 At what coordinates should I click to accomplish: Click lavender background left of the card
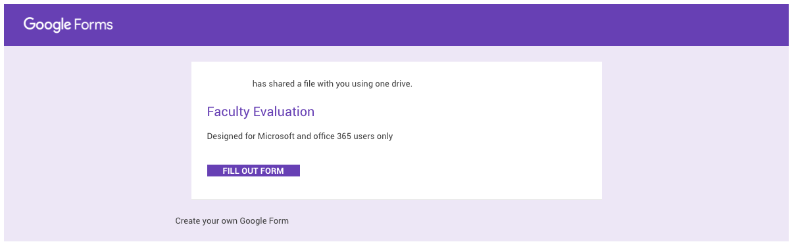click(97, 131)
